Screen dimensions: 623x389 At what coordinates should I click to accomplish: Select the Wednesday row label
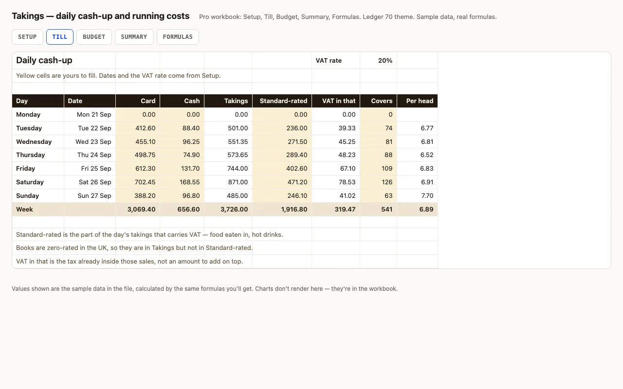(x=38, y=142)
